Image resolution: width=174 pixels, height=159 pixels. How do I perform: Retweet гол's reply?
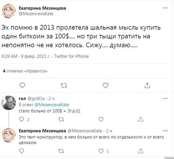[62, 119]
